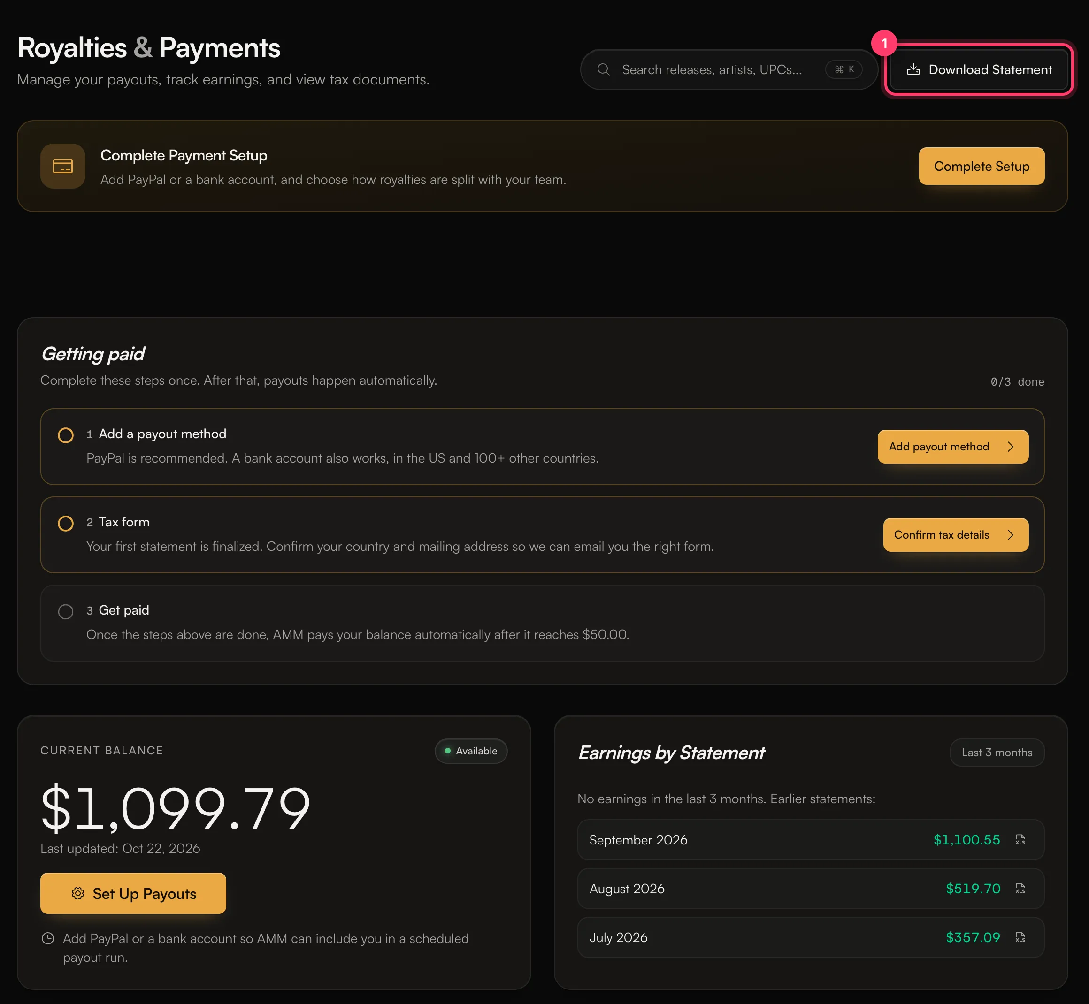Download XLS file for September 2026

[1020, 839]
